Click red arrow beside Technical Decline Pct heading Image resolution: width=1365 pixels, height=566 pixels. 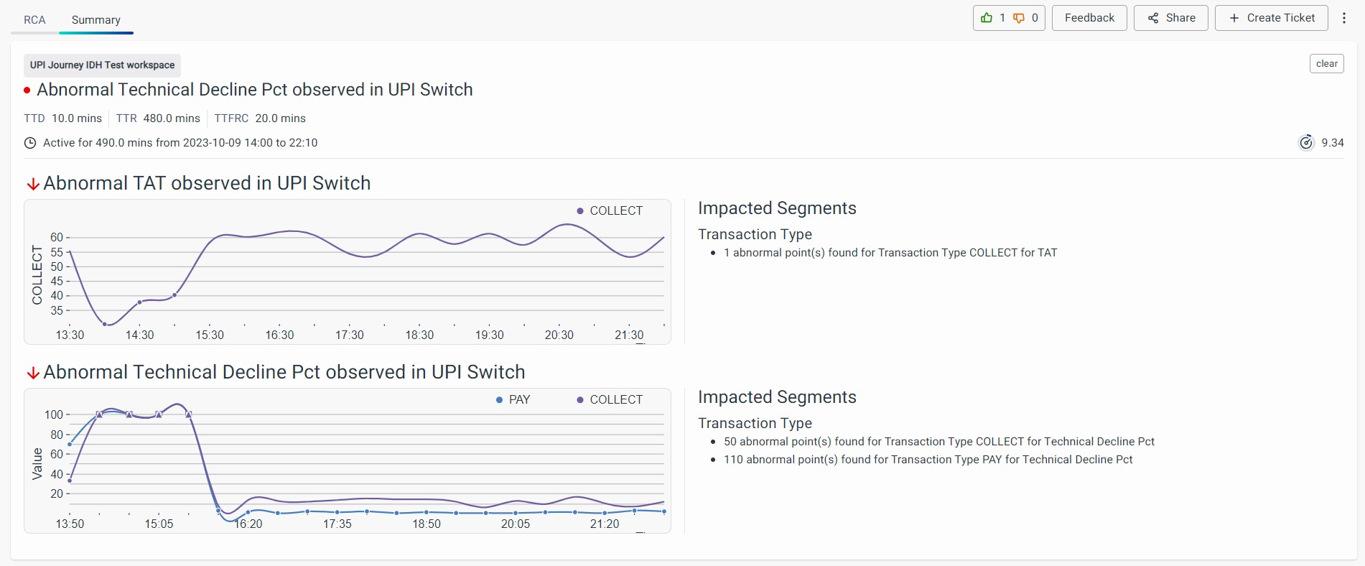[x=33, y=373]
